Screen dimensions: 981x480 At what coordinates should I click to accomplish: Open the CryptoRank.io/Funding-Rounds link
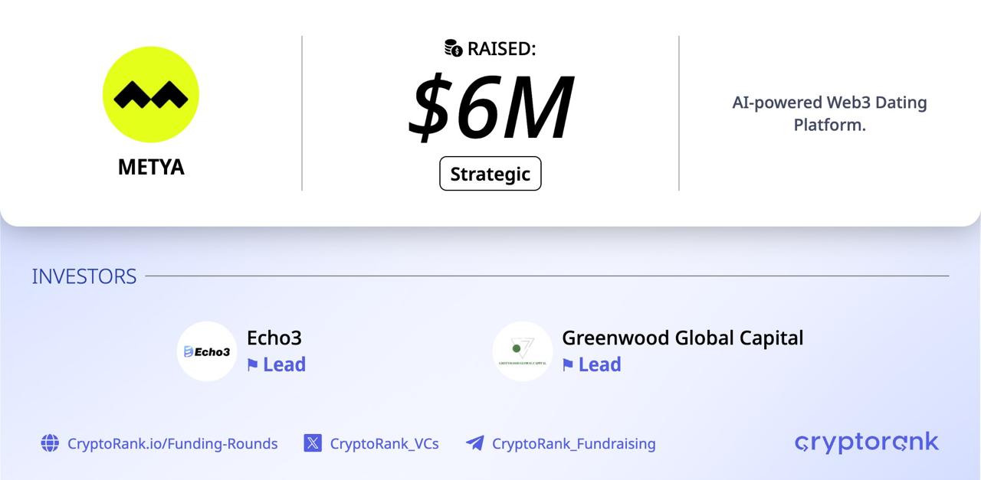(172, 443)
